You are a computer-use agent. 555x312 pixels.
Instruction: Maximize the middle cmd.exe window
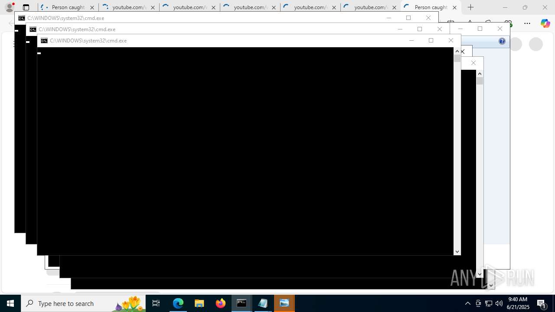click(x=420, y=29)
